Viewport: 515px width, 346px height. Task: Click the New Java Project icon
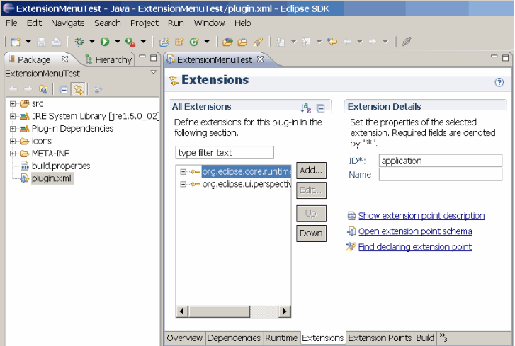[164, 42]
